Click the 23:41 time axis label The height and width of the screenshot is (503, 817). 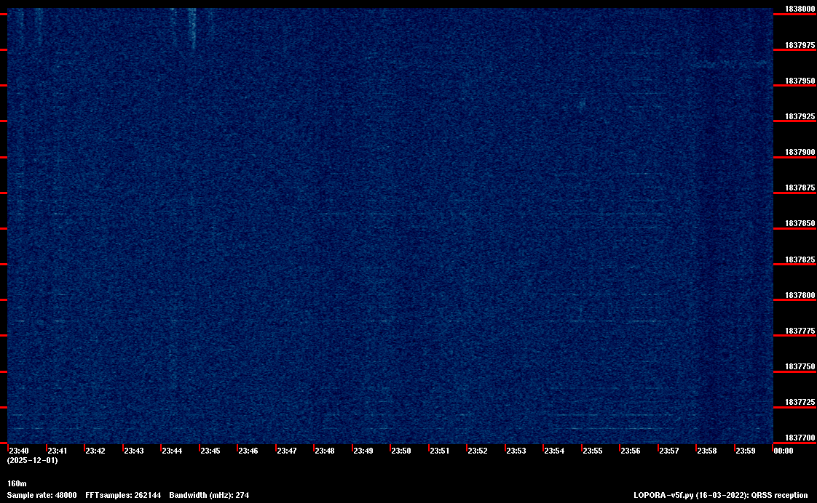tap(58, 451)
